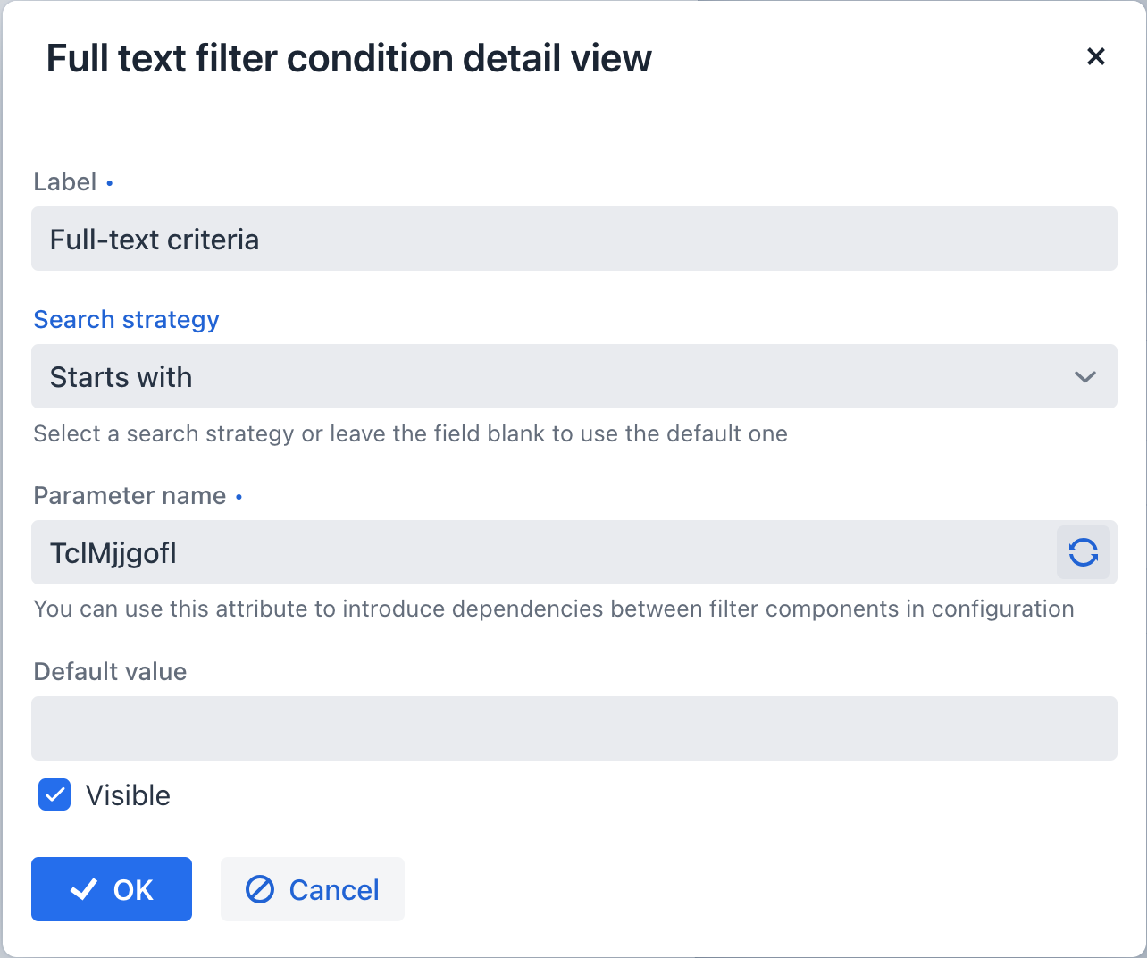The height and width of the screenshot is (958, 1147).
Task: Click the checkmark icon inside OK button
Action: pos(83,889)
